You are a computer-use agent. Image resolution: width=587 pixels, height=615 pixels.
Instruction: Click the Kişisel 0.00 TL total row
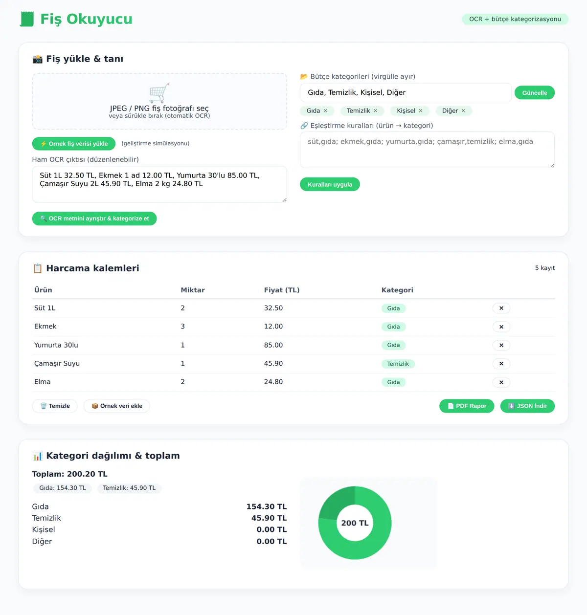coord(159,529)
